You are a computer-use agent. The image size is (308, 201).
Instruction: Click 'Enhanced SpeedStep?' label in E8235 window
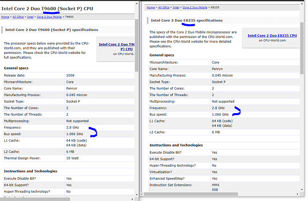(167, 178)
